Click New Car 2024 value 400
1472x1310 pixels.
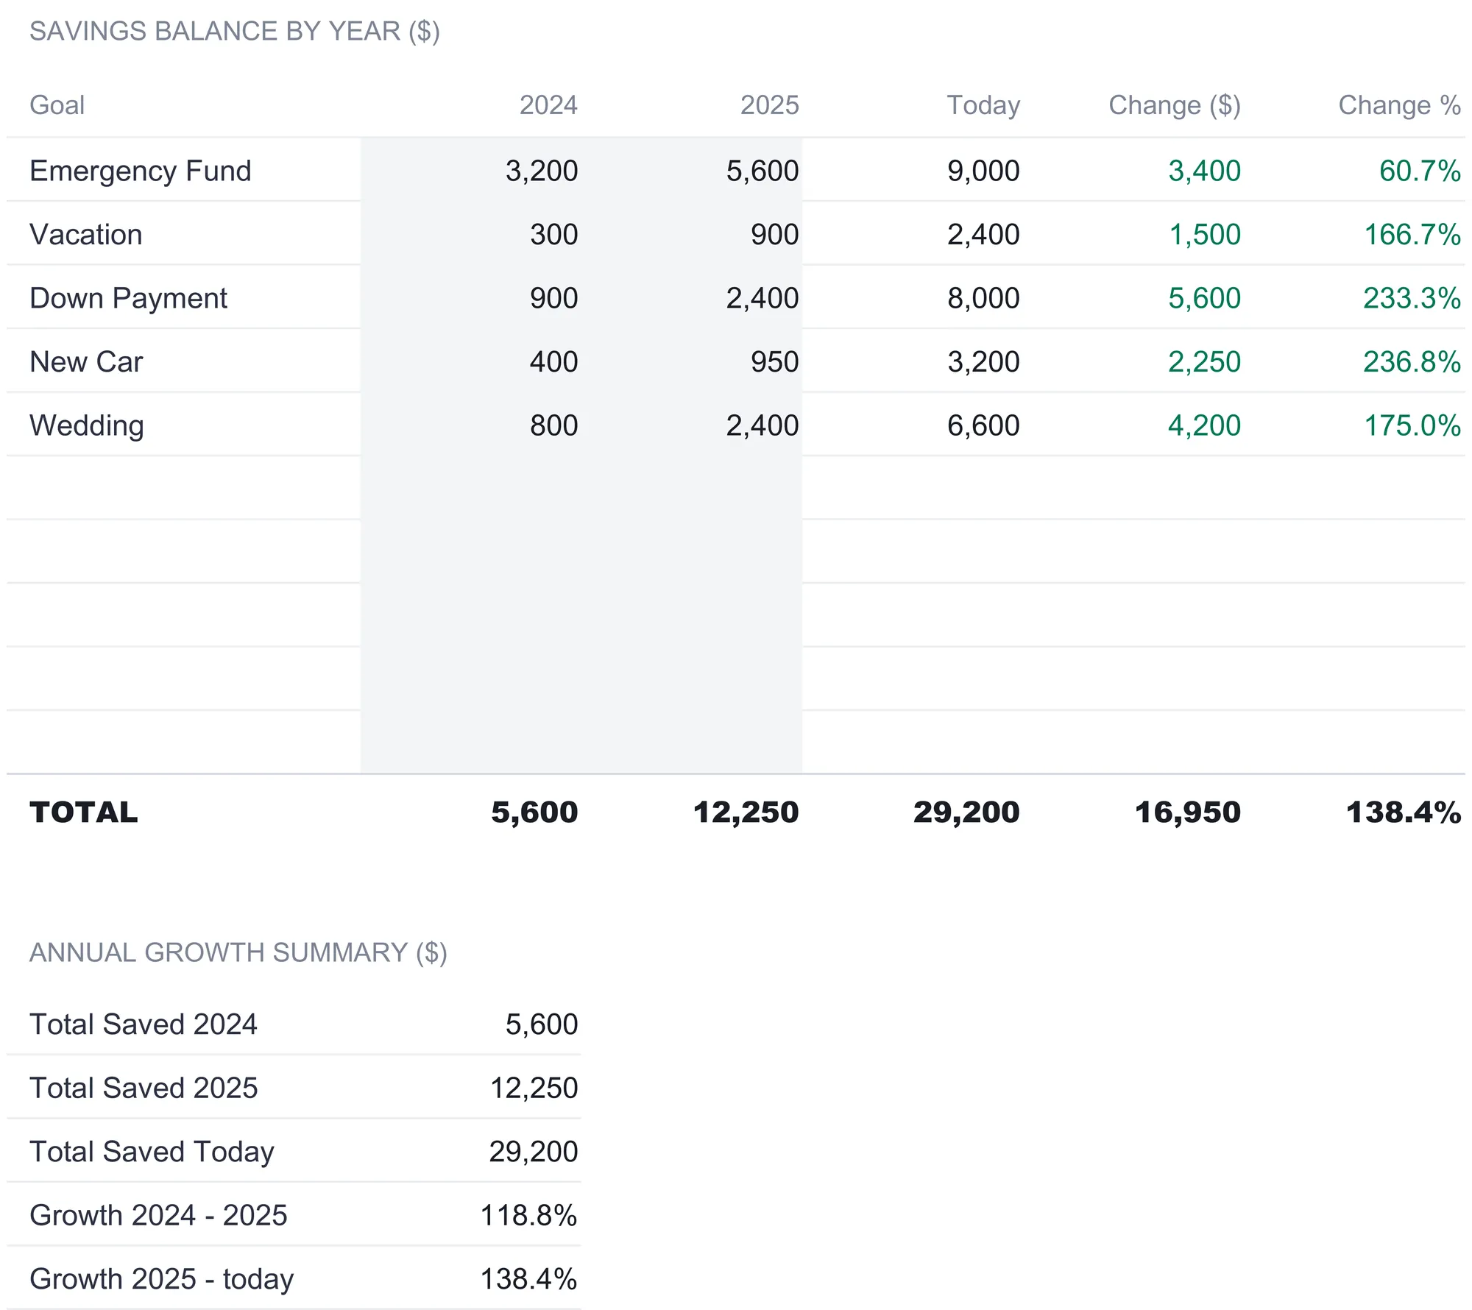(x=554, y=362)
